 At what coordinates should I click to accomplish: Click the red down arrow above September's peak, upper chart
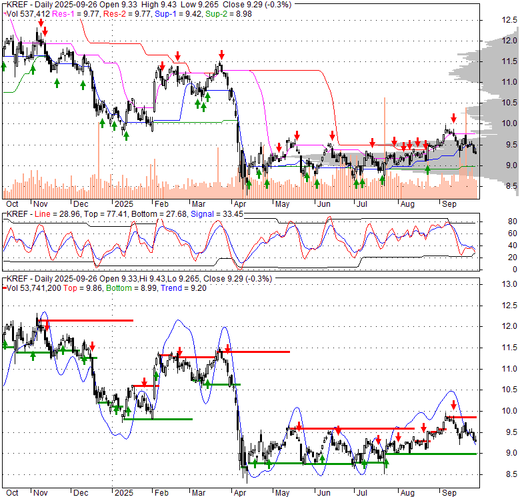point(453,118)
